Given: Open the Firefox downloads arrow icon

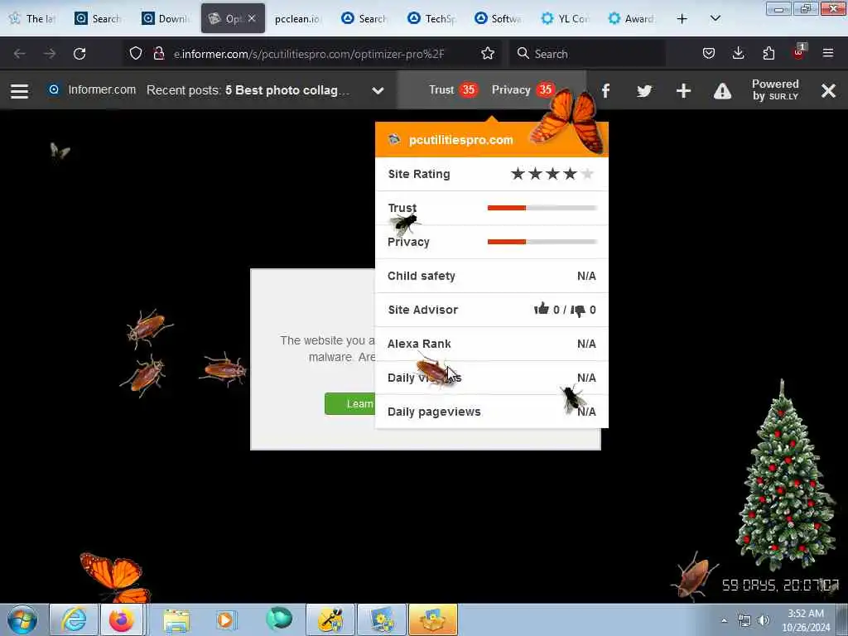Looking at the screenshot, I should tap(738, 53).
